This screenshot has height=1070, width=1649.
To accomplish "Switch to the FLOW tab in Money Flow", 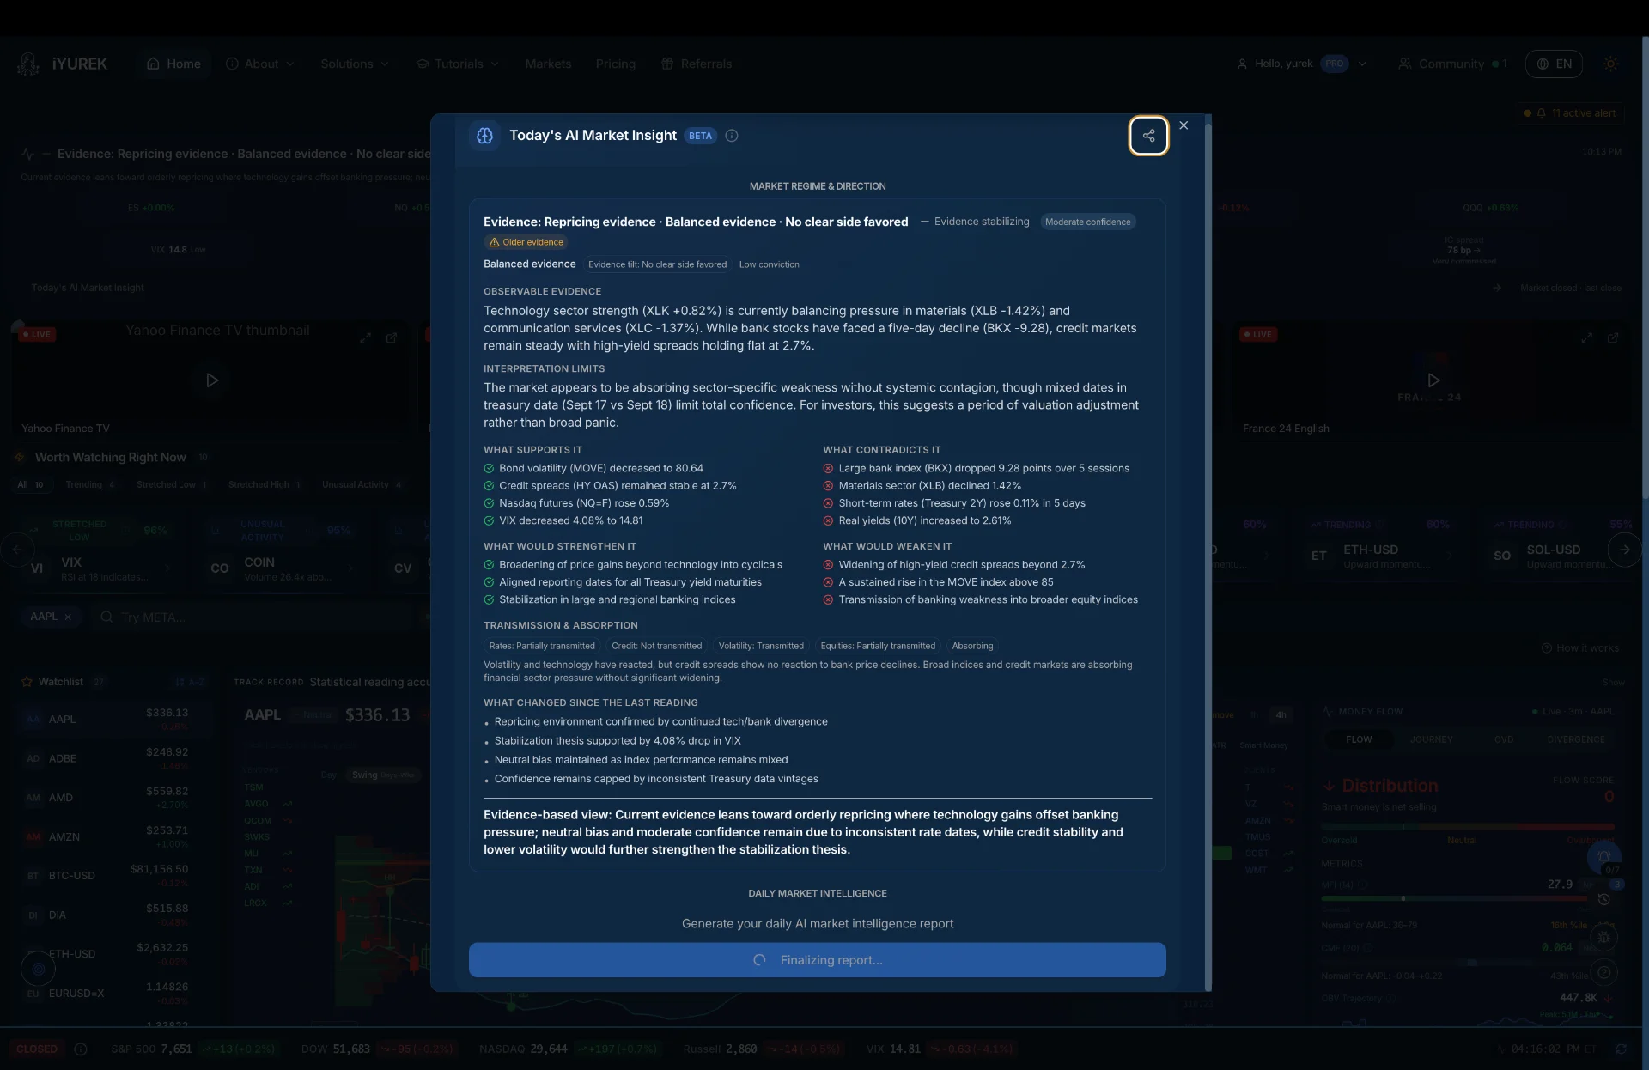I will coord(1359,739).
